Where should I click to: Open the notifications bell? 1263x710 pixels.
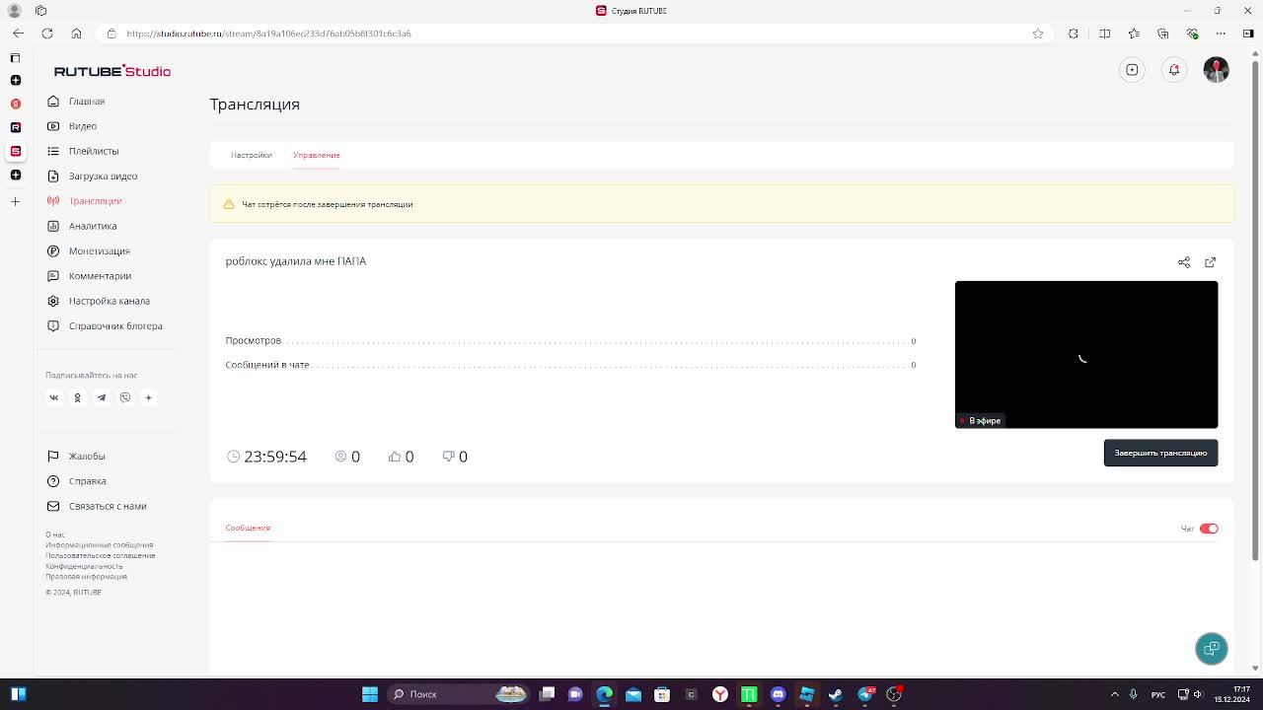pos(1174,70)
